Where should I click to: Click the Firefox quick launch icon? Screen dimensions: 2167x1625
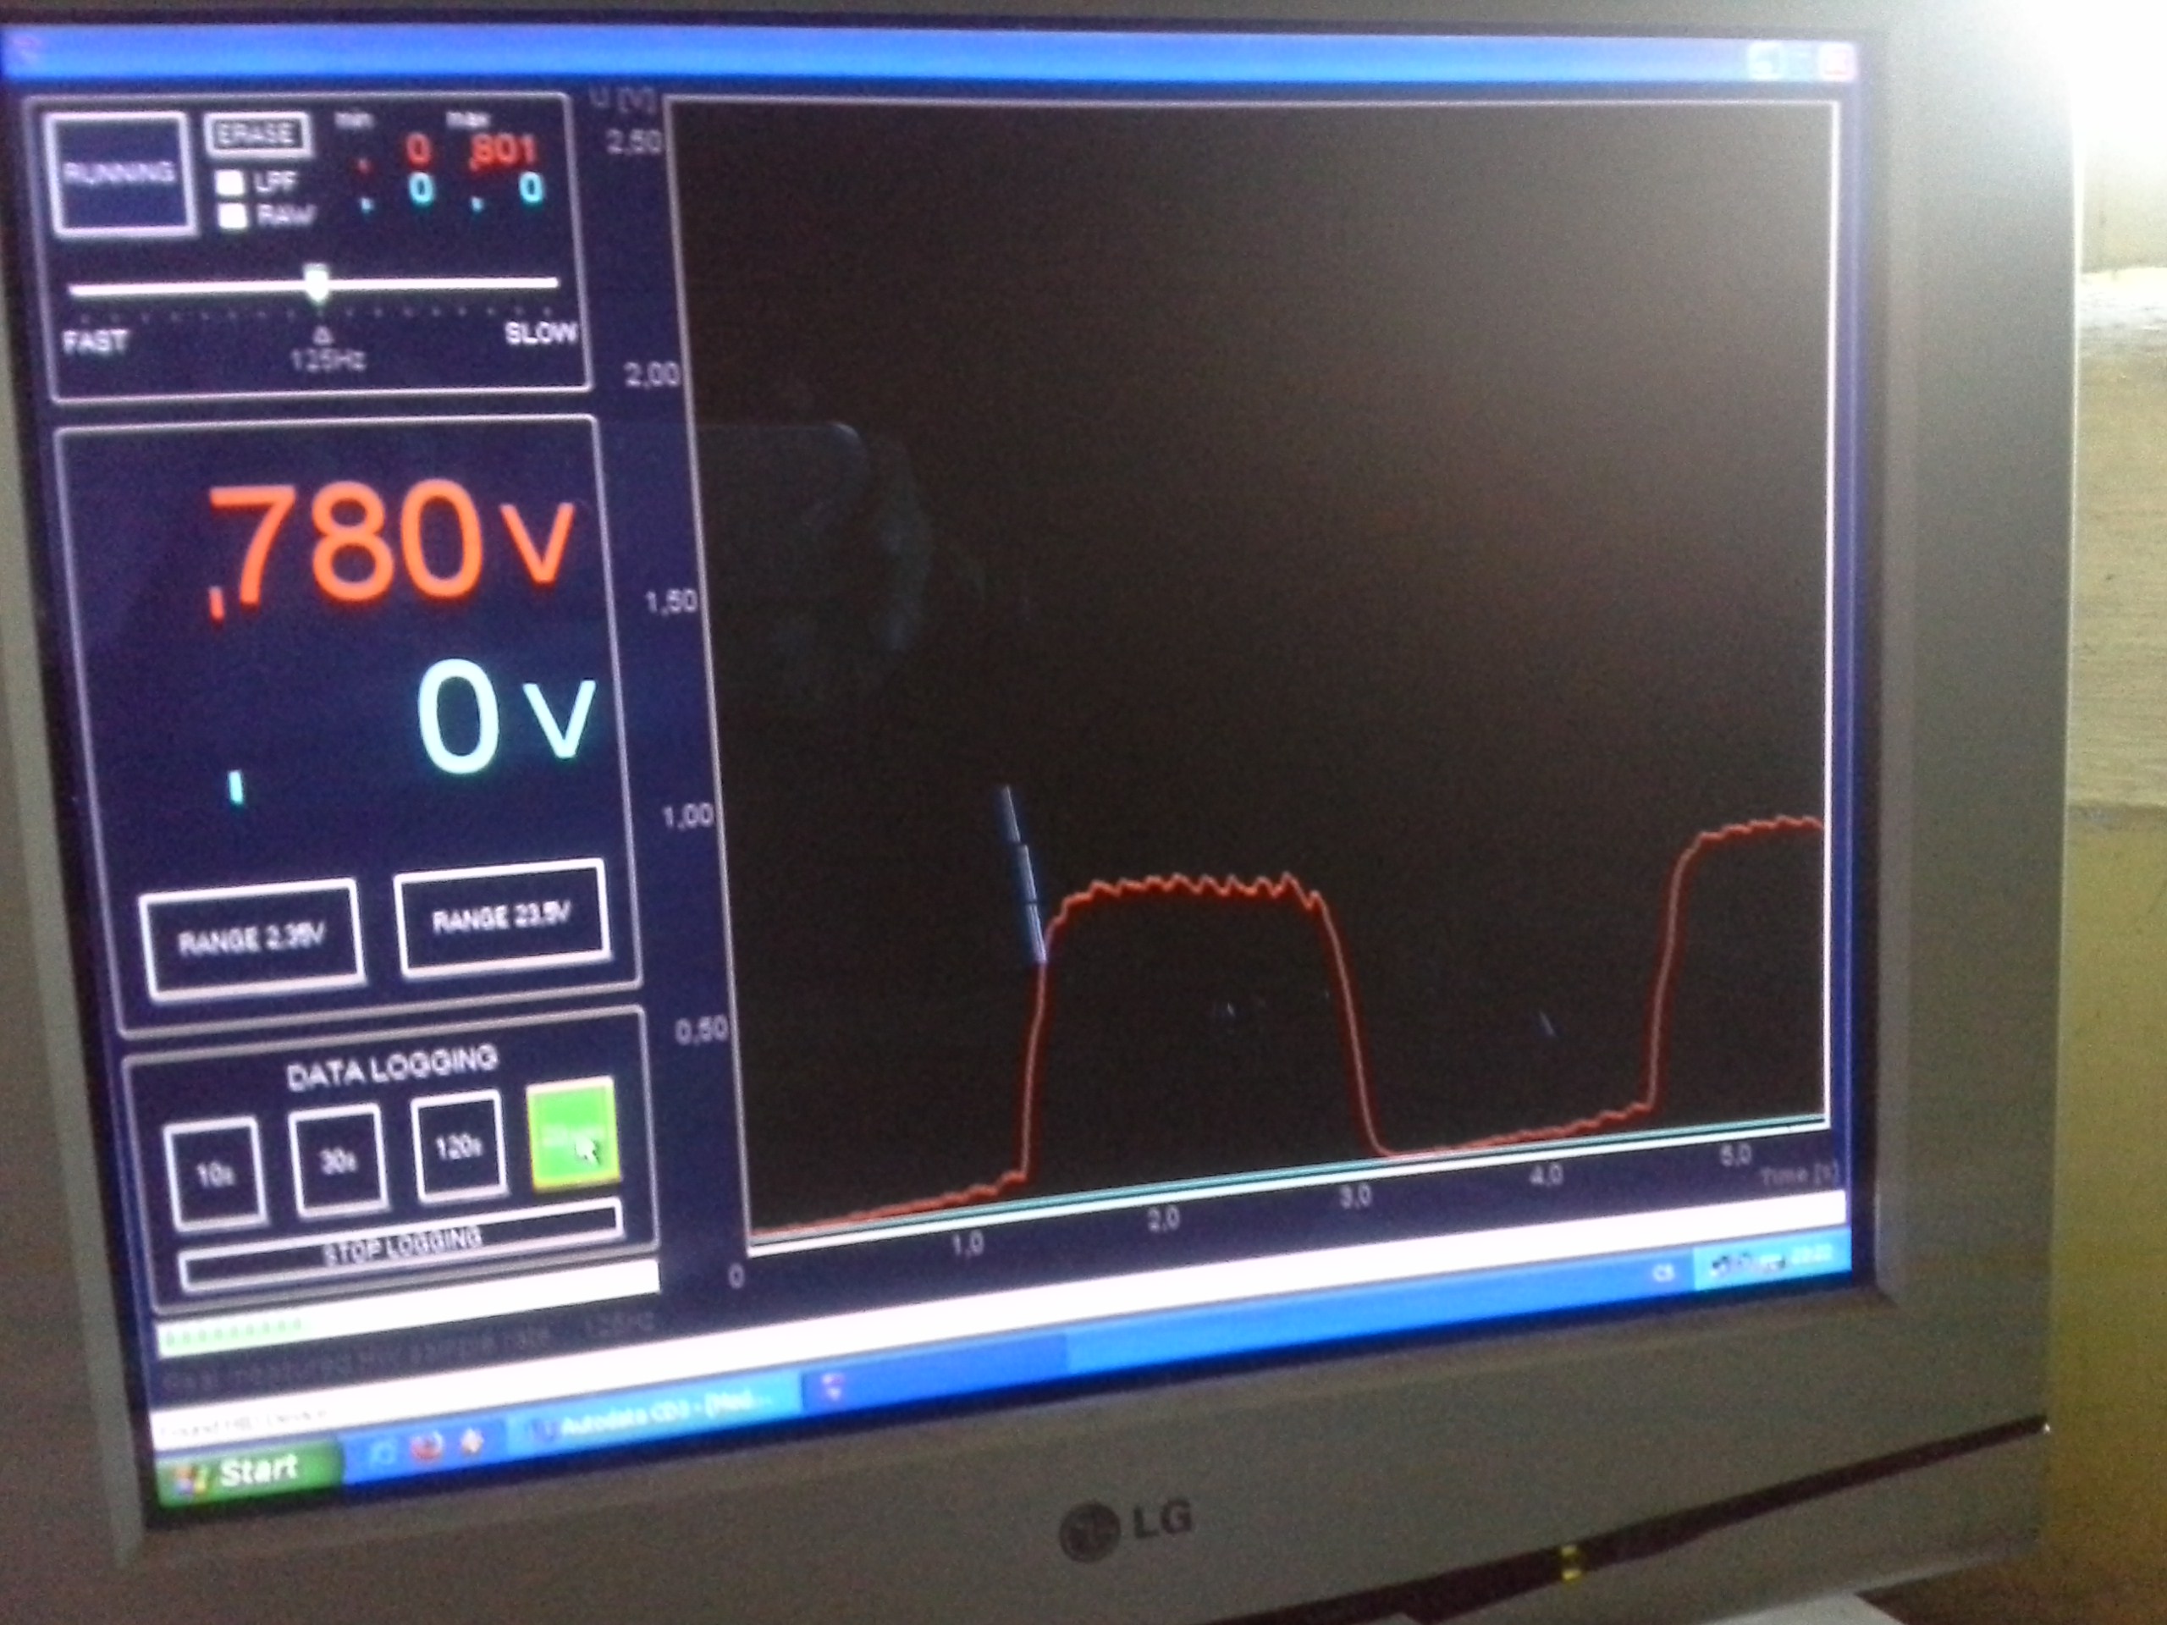coord(427,1446)
